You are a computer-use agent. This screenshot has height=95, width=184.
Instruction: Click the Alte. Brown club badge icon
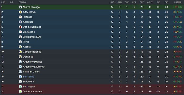click(21, 12)
